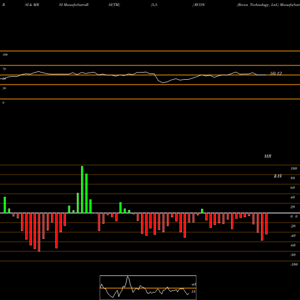Click the 20 label on MR axis
This screenshot has height=300, width=300.
293,207
